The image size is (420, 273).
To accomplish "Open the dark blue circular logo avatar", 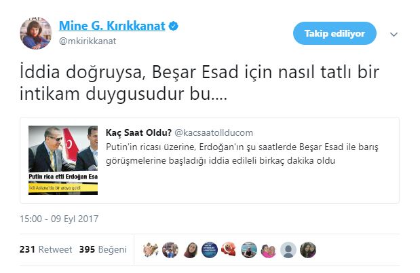I will (210, 250).
